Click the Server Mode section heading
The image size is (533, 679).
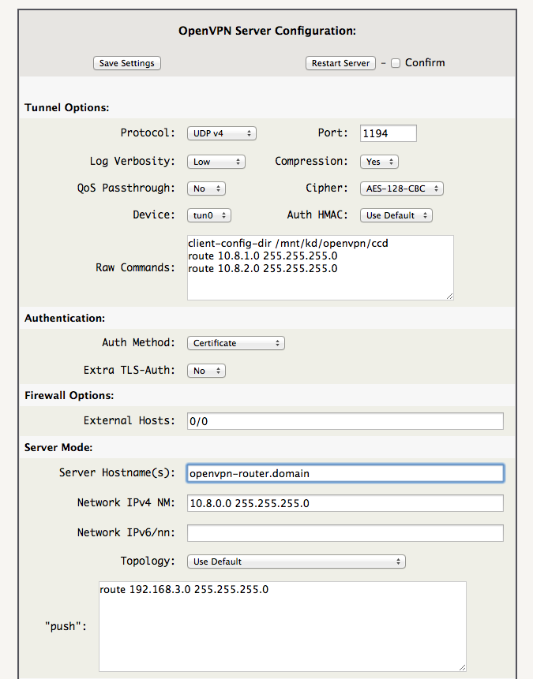(58, 447)
